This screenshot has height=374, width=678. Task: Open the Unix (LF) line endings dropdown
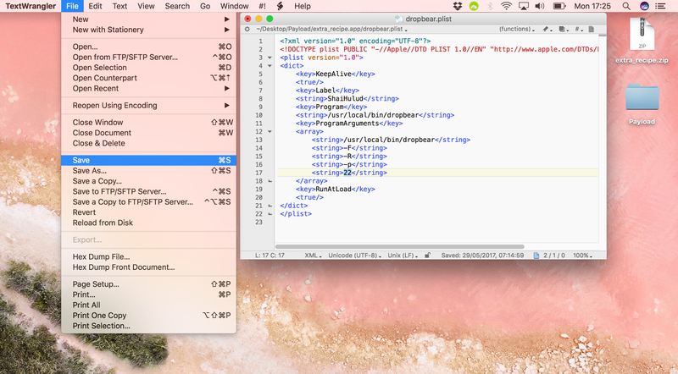[x=403, y=256]
